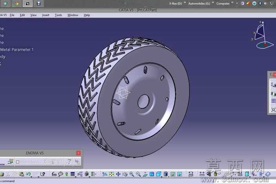Image resolution: width=276 pixels, height=184 pixels.
Task: Open the Formula f(x) tool
Action: pyautogui.click(x=54, y=174)
